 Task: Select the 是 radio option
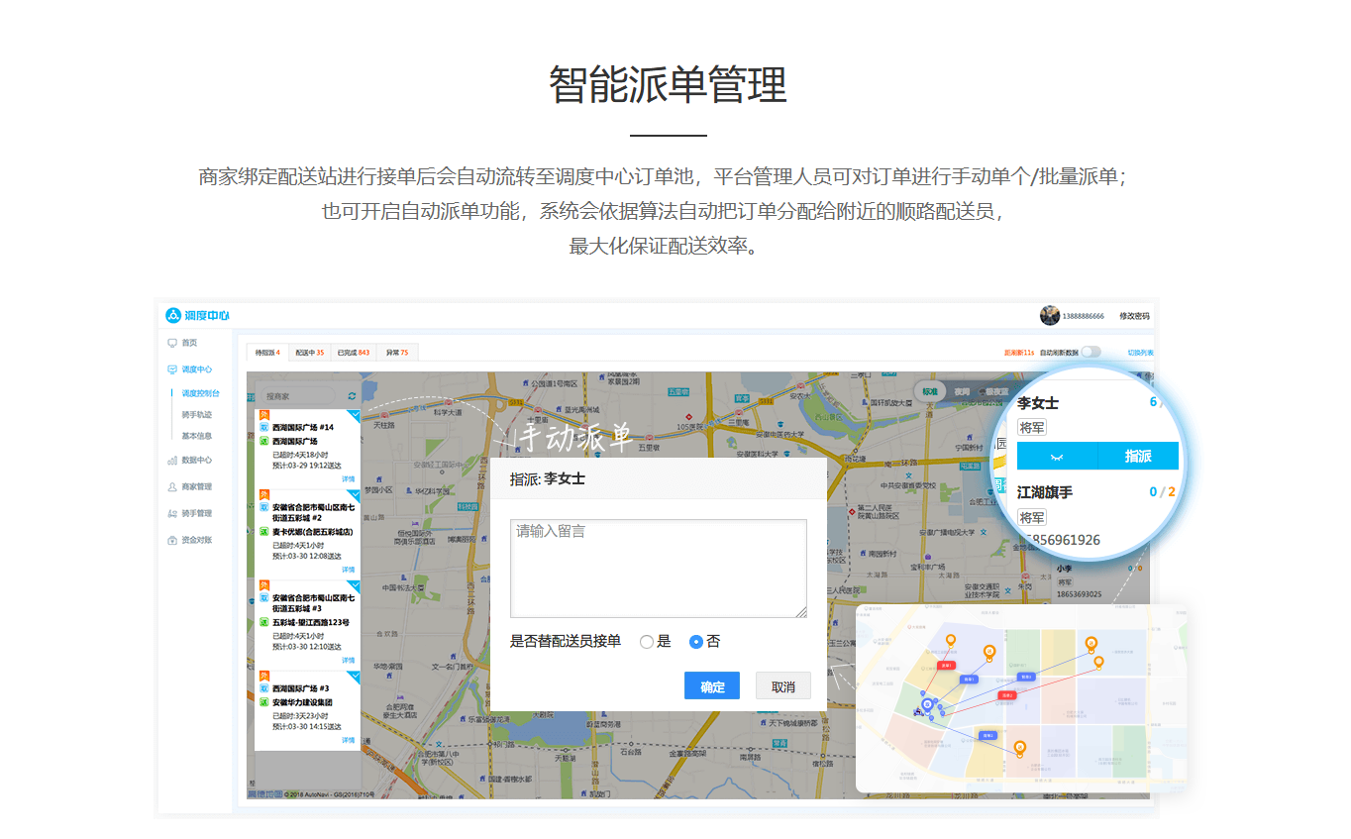(x=647, y=642)
